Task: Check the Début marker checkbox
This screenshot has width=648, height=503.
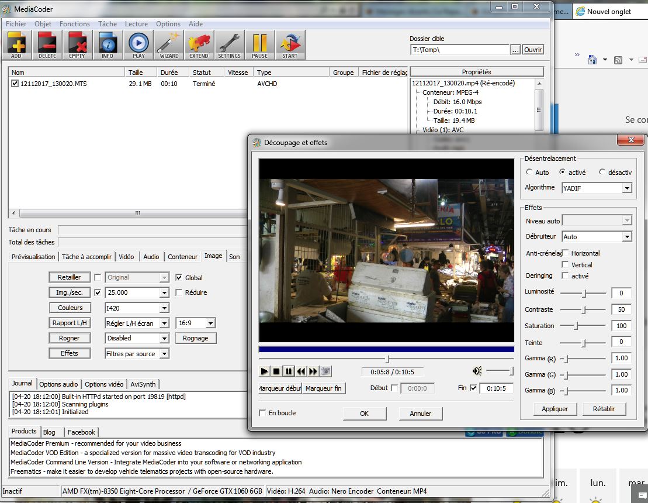Action: pos(394,388)
